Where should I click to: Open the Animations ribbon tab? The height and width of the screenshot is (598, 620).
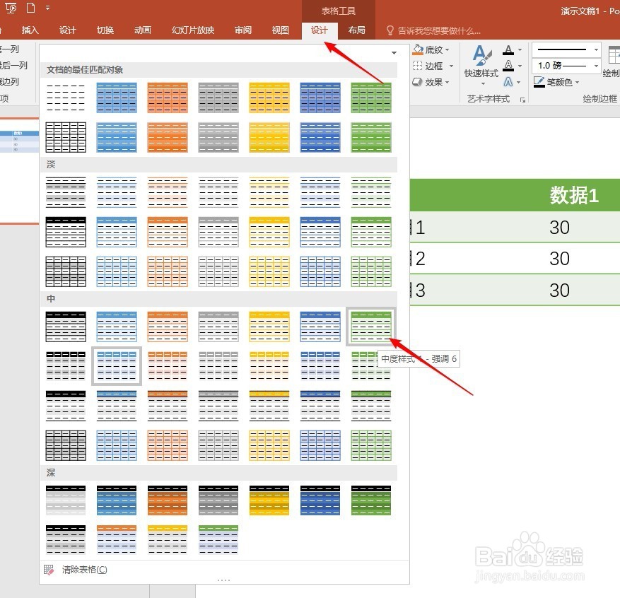[x=143, y=30]
